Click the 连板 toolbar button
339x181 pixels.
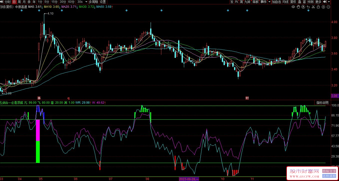pos(256,2)
